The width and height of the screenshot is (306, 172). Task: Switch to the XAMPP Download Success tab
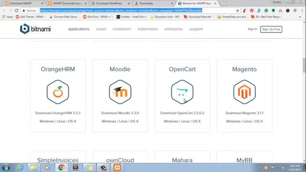click(67, 3)
